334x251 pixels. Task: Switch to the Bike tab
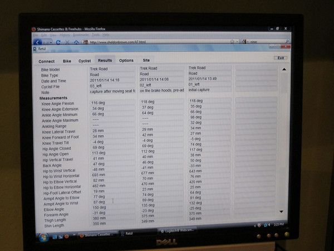click(x=67, y=61)
